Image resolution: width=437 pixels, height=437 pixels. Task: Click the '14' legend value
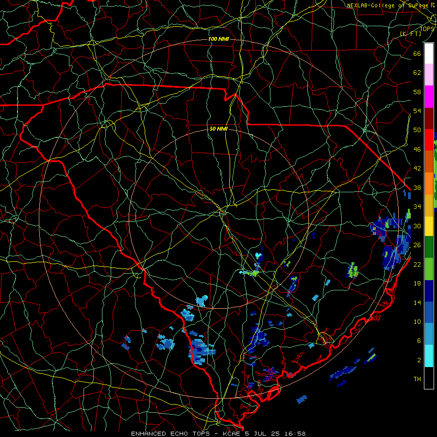[417, 303]
